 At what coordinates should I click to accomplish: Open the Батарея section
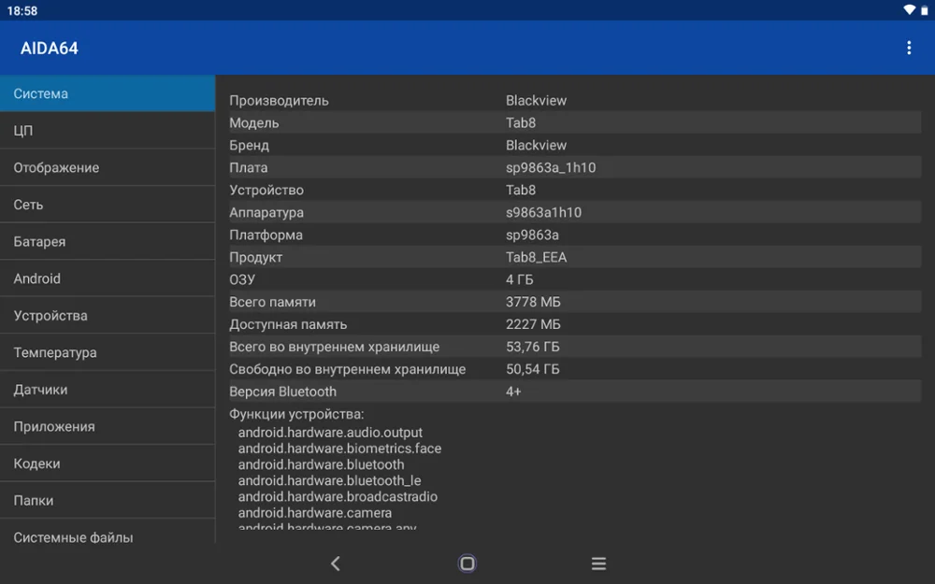(108, 241)
